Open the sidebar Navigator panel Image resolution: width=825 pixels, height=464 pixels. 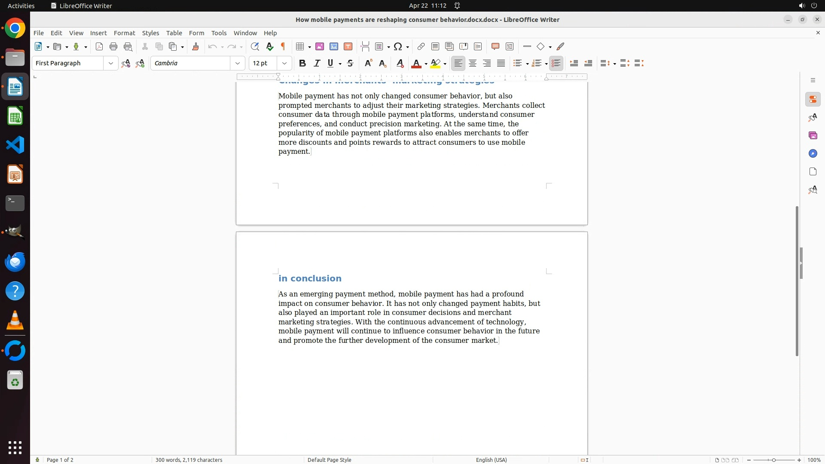tap(813, 154)
